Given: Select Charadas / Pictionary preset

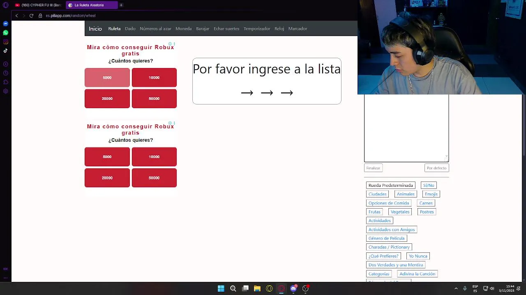Looking at the screenshot, I should [x=389, y=247].
